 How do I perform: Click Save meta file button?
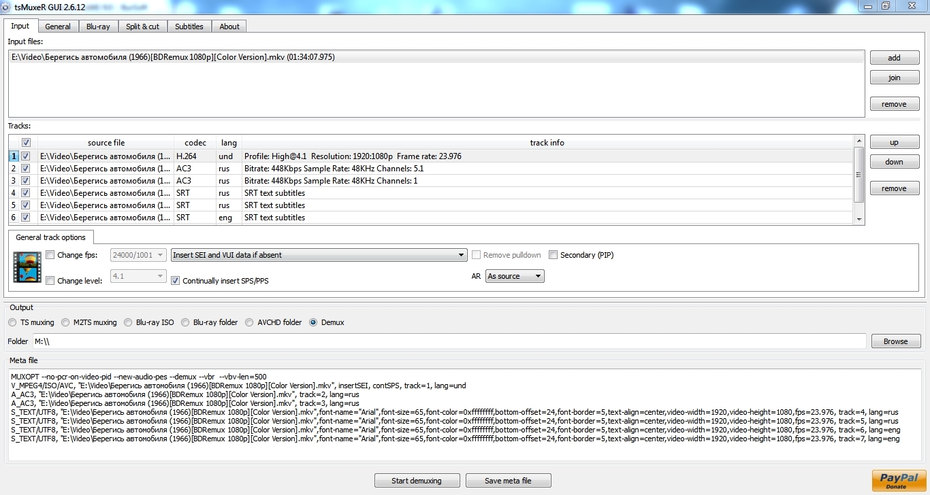tap(508, 481)
